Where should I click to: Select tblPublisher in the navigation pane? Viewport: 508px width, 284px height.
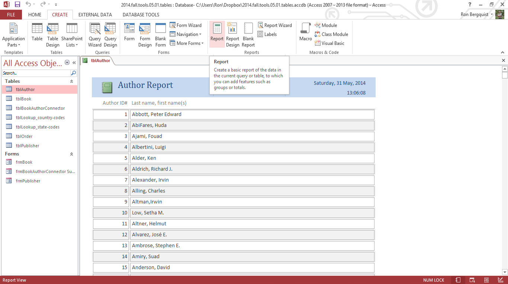pos(28,146)
